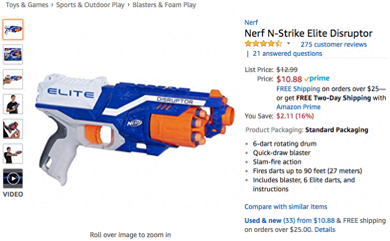Select the hand holding blaster thumbnail
The image size is (390, 241).
[x=13, y=79]
